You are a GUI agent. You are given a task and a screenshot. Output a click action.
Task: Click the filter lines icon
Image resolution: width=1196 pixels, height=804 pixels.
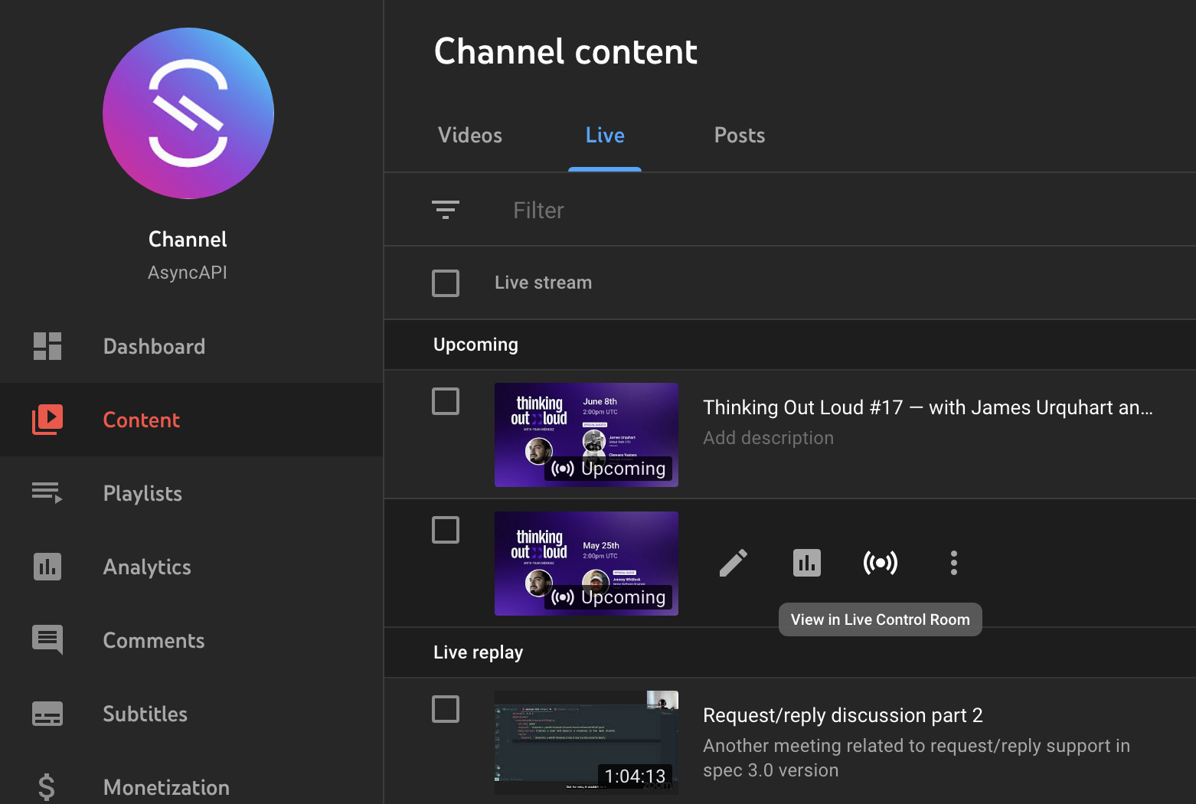point(446,210)
